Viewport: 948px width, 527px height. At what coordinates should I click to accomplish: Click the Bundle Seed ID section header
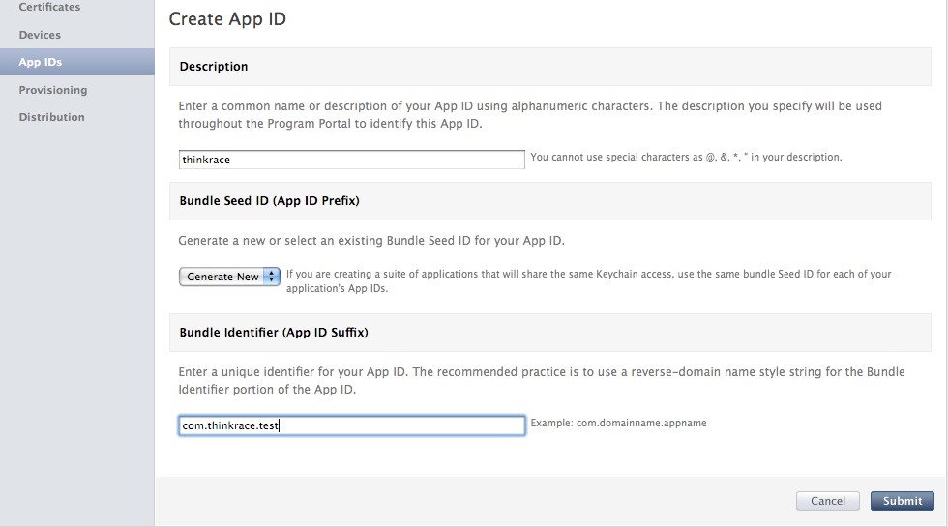pos(269,201)
